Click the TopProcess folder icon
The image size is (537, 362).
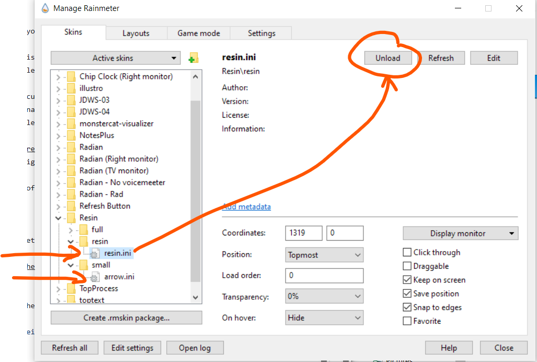coord(71,288)
